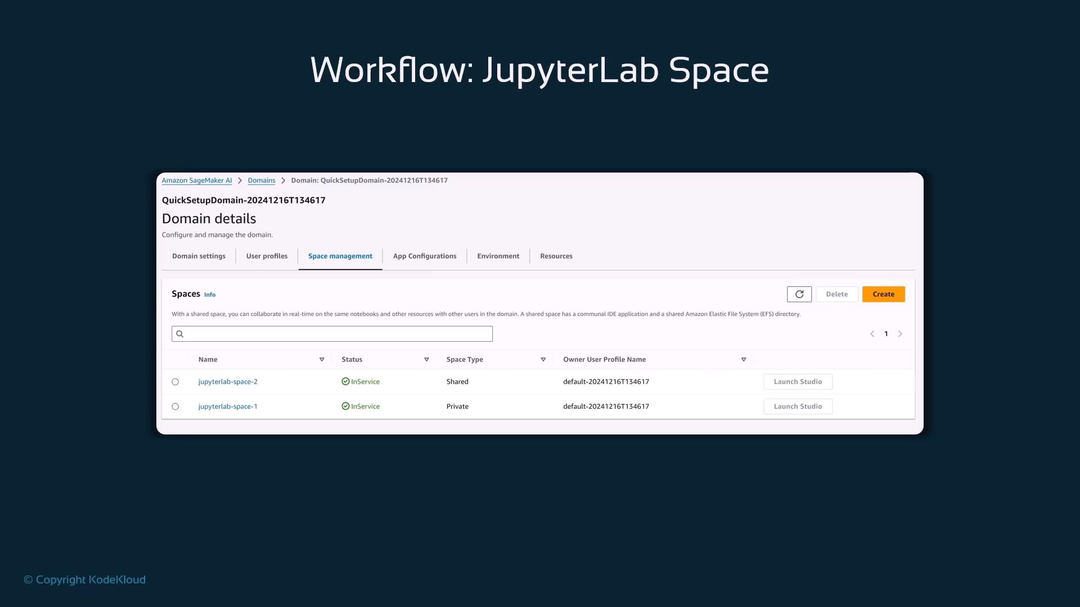Click the search magnifier icon in Spaces
1080x607 pixels.
click(180, 334)
